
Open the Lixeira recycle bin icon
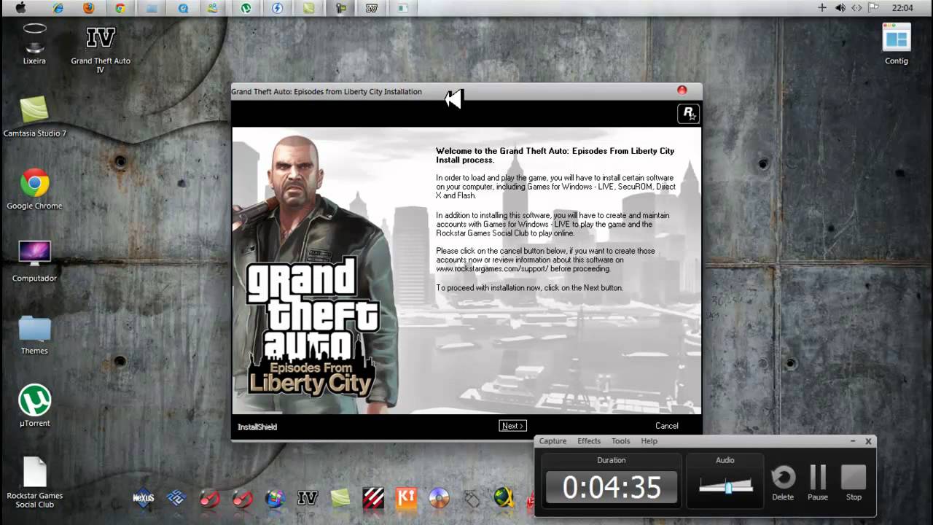pyautogui.click(x=34, y=44)
